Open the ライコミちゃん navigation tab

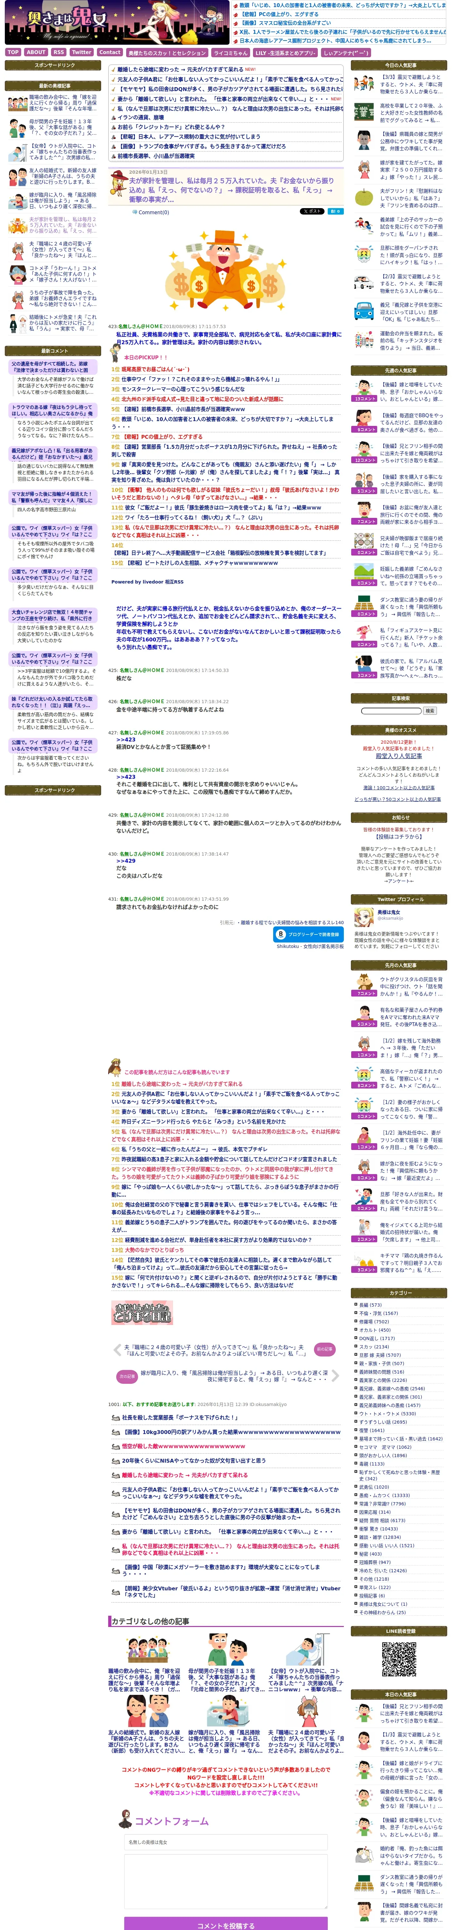click(x=230, y=53)
